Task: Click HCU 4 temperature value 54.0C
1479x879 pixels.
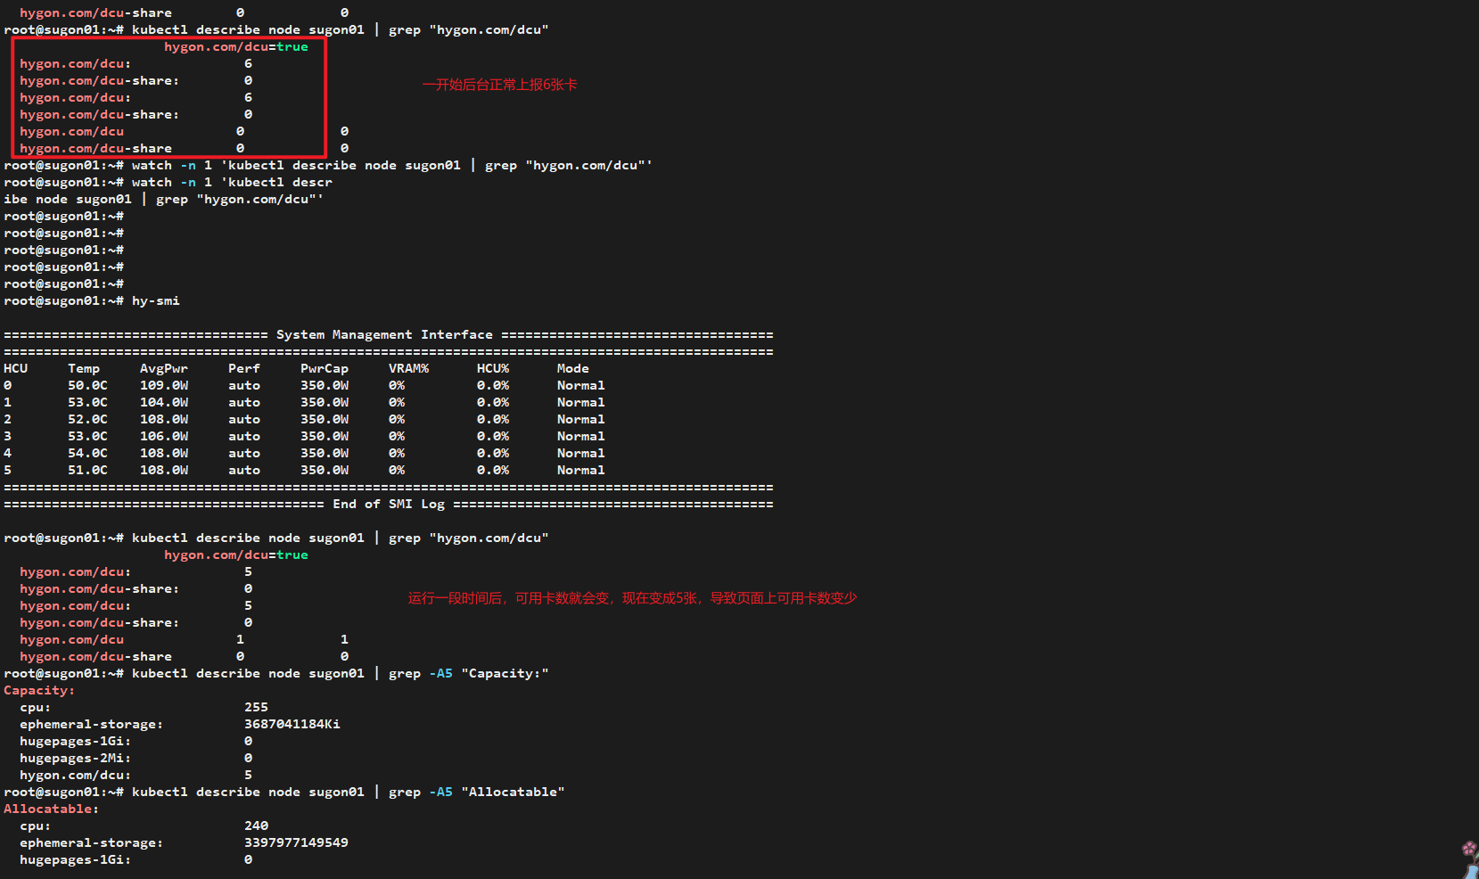Action: (87, 454)
